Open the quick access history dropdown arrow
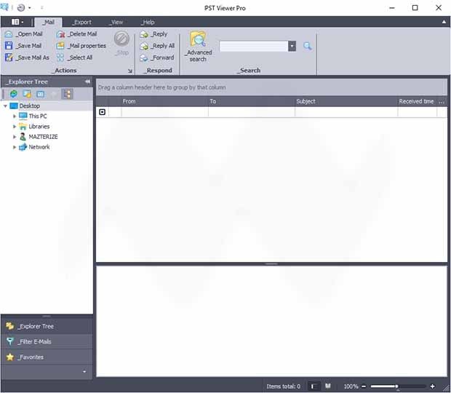Screen dimensions: 451x393 pyautogui.click(x=30, y=8)
